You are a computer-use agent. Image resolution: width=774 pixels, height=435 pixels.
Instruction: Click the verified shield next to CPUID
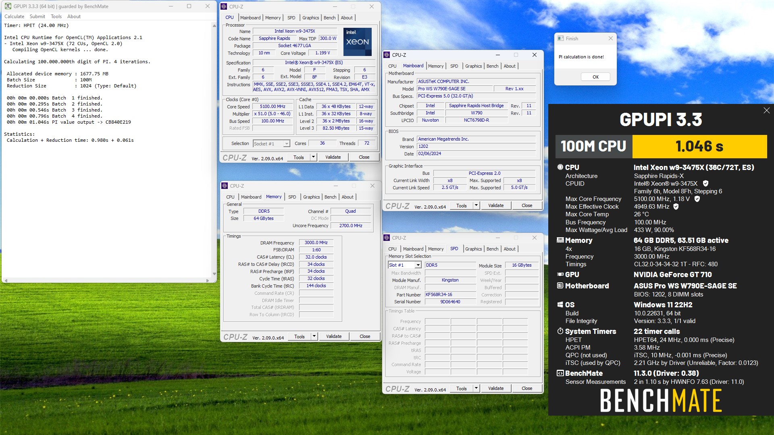(x=705, y=183)
